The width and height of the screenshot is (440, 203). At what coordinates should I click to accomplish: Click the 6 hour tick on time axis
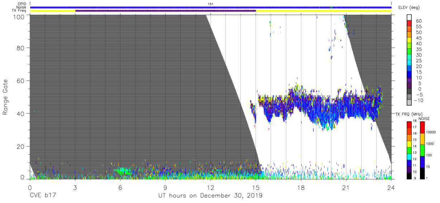click(x=120, y=187)
